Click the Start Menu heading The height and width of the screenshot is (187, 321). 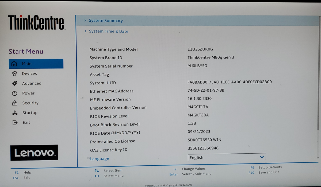[26, 52]
